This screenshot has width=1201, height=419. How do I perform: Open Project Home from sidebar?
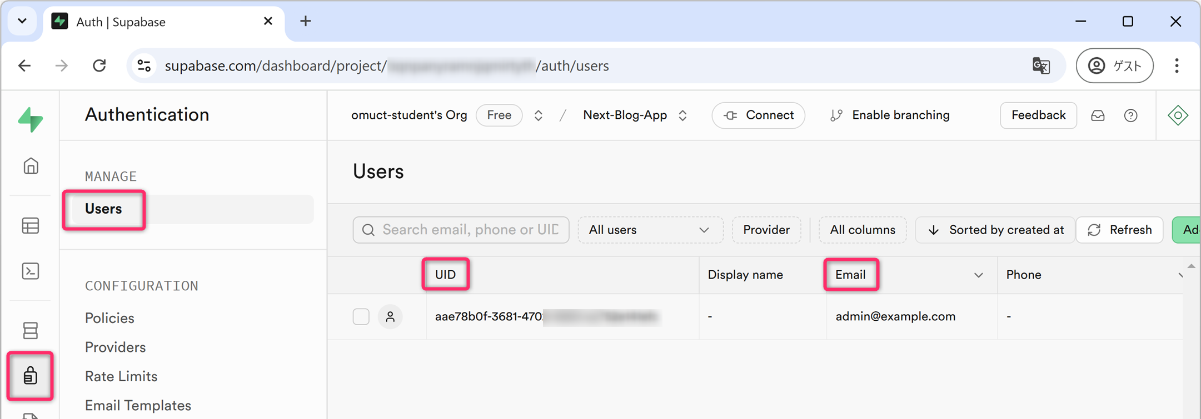point(31,166)
